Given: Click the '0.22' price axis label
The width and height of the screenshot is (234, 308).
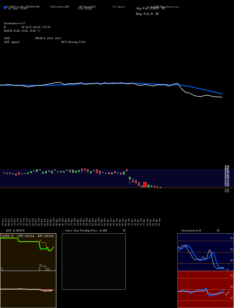Looking at the screenshot, I should 227,190.
